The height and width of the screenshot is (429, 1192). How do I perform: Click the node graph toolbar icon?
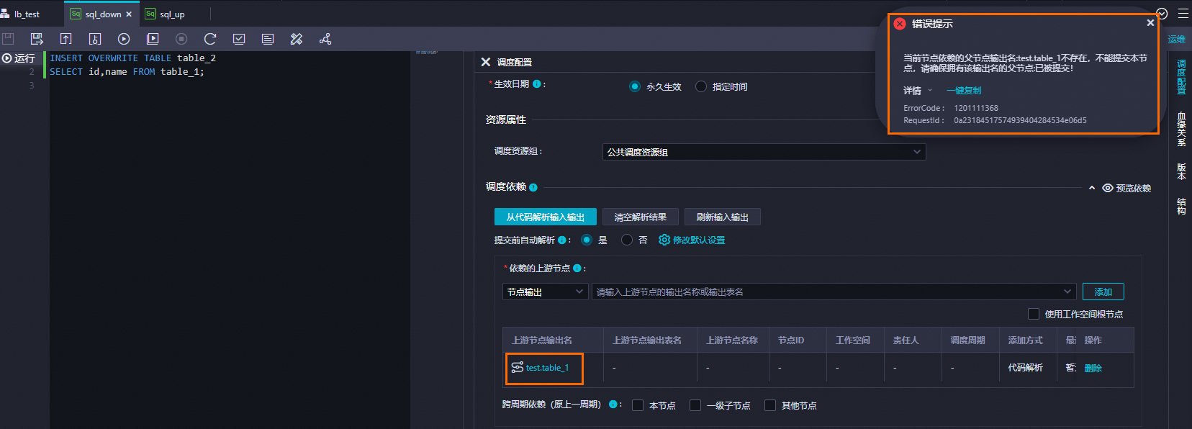pos(325,39)
